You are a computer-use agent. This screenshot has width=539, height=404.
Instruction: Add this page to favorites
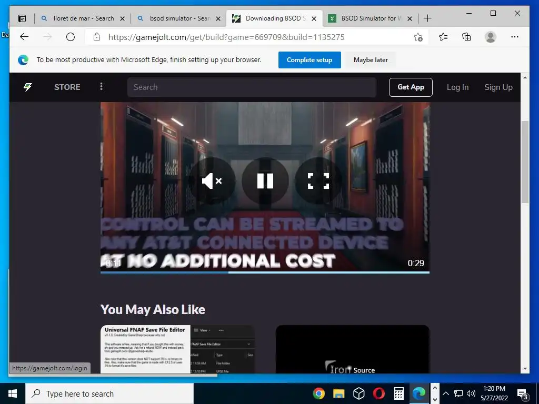pos(418,37)
